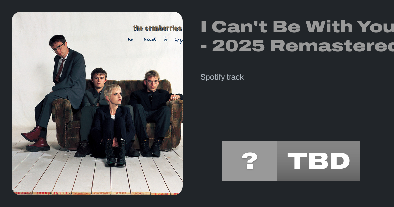Click the dark-haired man seated behind the woman

94,108
